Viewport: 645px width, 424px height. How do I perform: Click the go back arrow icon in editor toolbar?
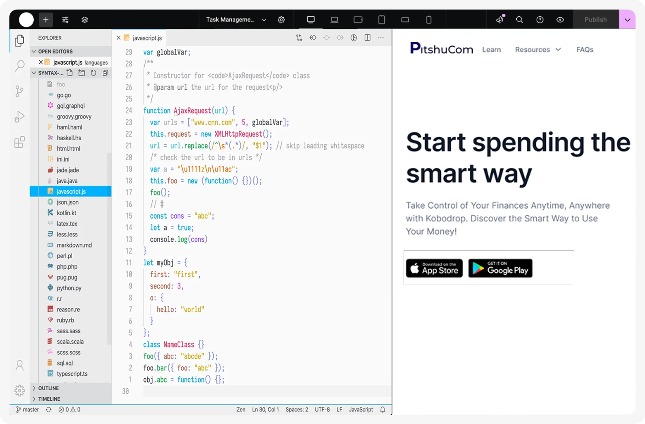point(313,38)
